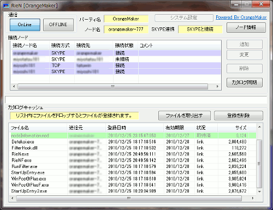This screenshot has height=210, width=273.
Task: Sort file list by サイズ header
Action: [x=233, y=128]
